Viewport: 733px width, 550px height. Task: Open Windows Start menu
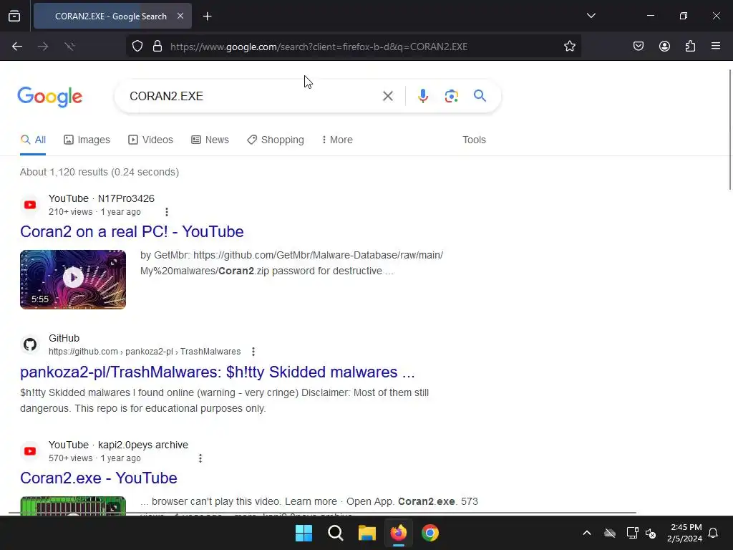tap(304, 533)
